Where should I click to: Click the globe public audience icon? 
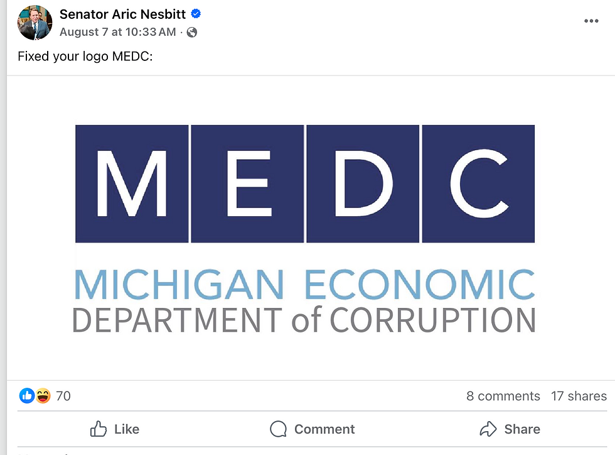pyautogui.click(x=192, y=32)
